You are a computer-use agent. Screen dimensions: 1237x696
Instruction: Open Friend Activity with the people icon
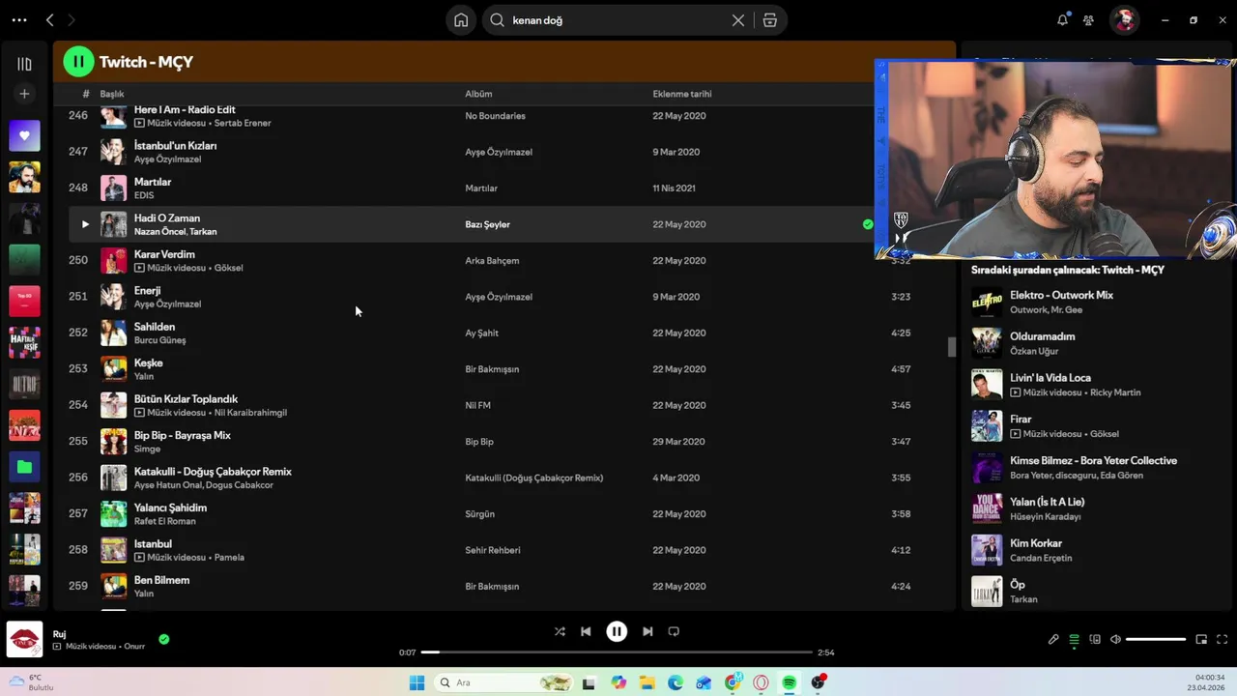1088,19
